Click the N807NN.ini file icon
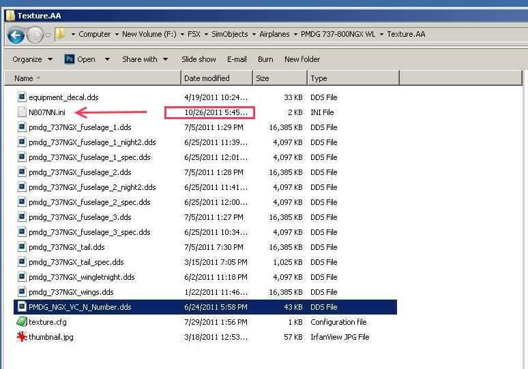 (22, 112)
